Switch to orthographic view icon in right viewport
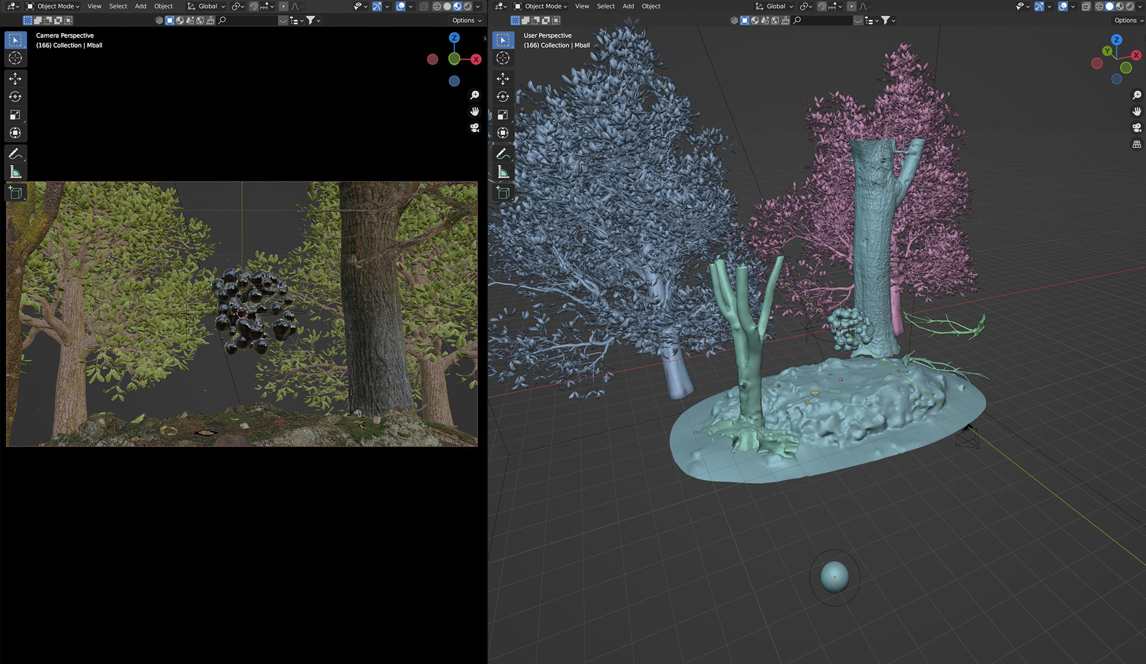 pyautogui.click(x=1136, y=144)
